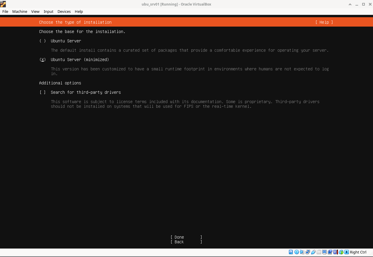This screenshot has height=257, width=373.
Task: Click the hard disk activity status icon
Action: coord(291,252)
